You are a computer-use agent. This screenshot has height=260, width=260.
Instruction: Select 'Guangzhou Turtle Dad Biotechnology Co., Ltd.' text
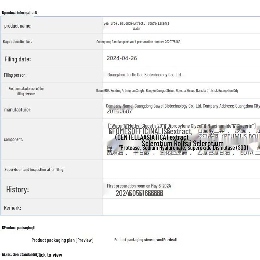pos(144,75)
